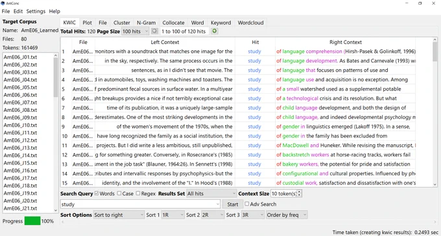Switch to the Cluster tab

point(122,23)
